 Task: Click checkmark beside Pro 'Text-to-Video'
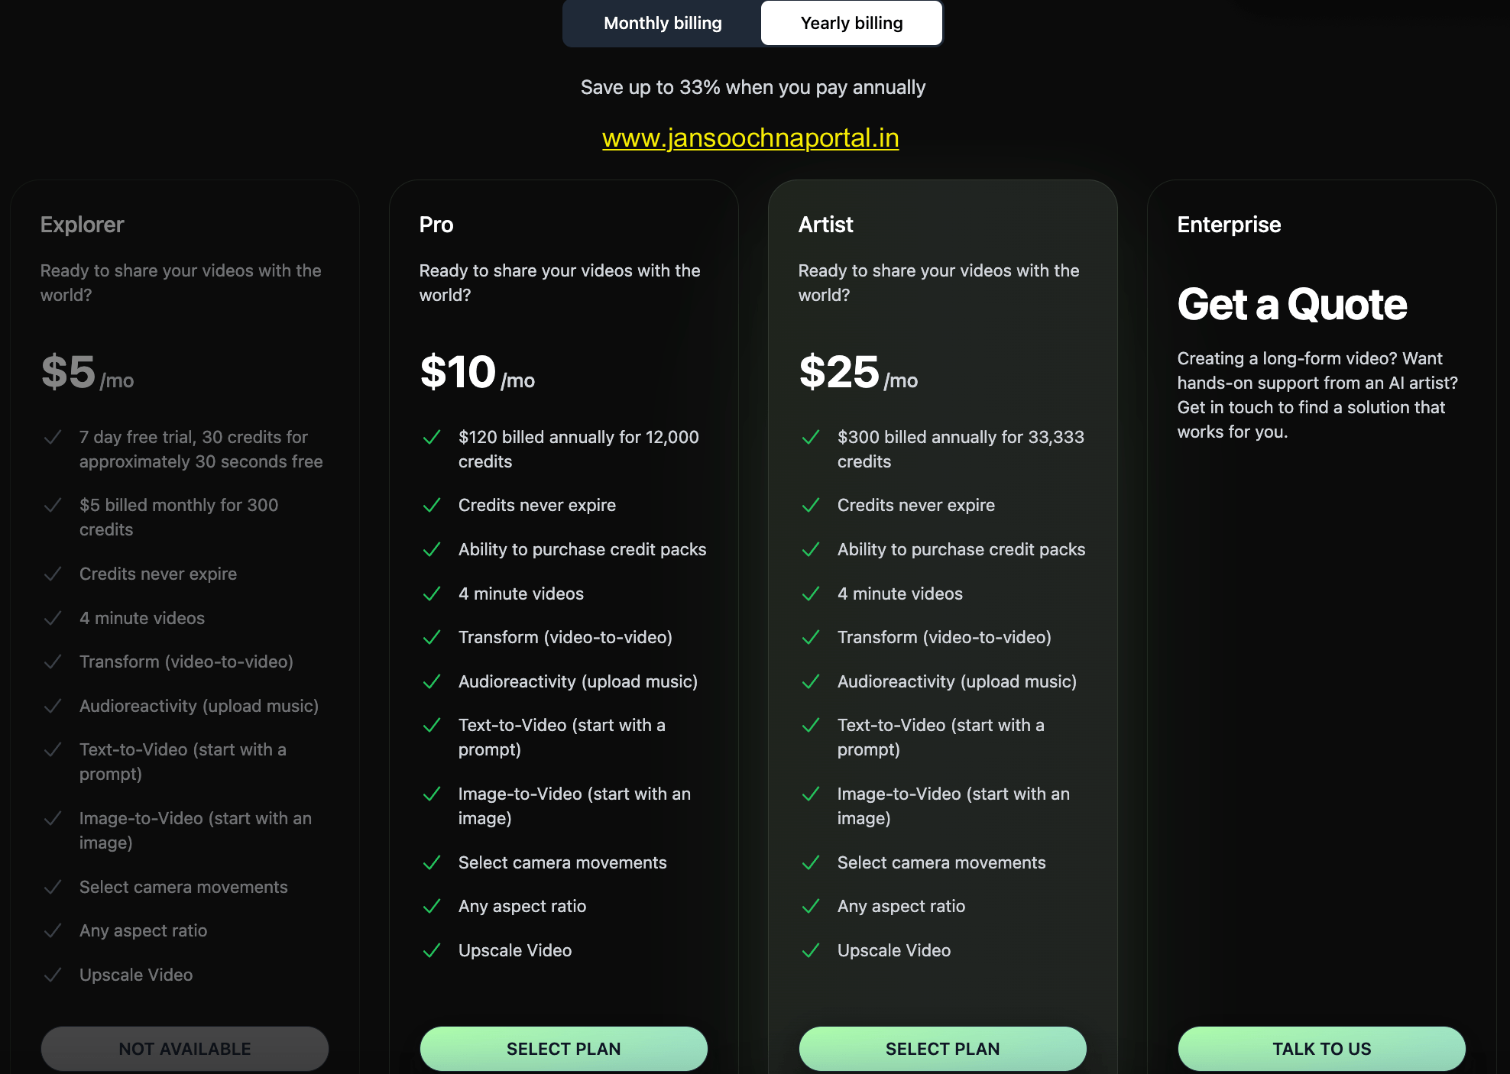[x=432, y=725]
